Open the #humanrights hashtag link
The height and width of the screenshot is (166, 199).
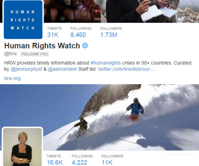106,63
